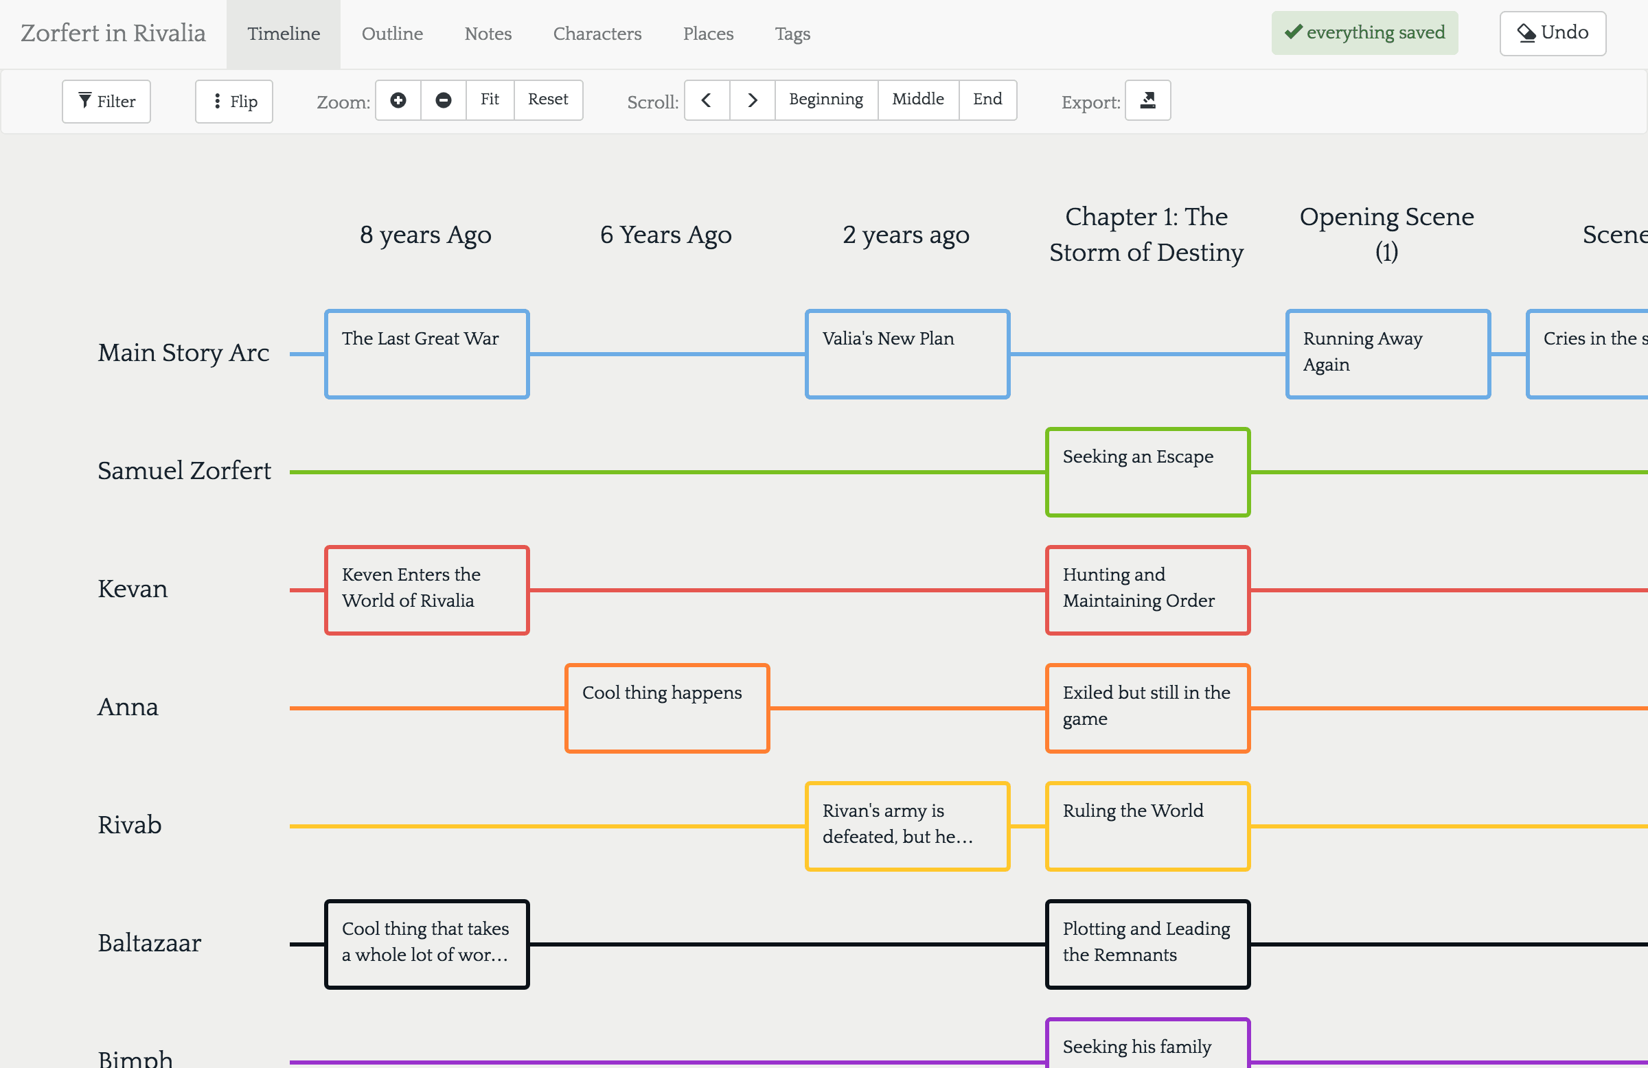Open the Characters tab

click(x=597, y=34)
